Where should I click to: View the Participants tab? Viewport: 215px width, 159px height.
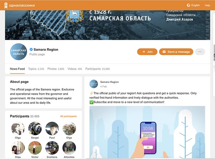point(97,69)
